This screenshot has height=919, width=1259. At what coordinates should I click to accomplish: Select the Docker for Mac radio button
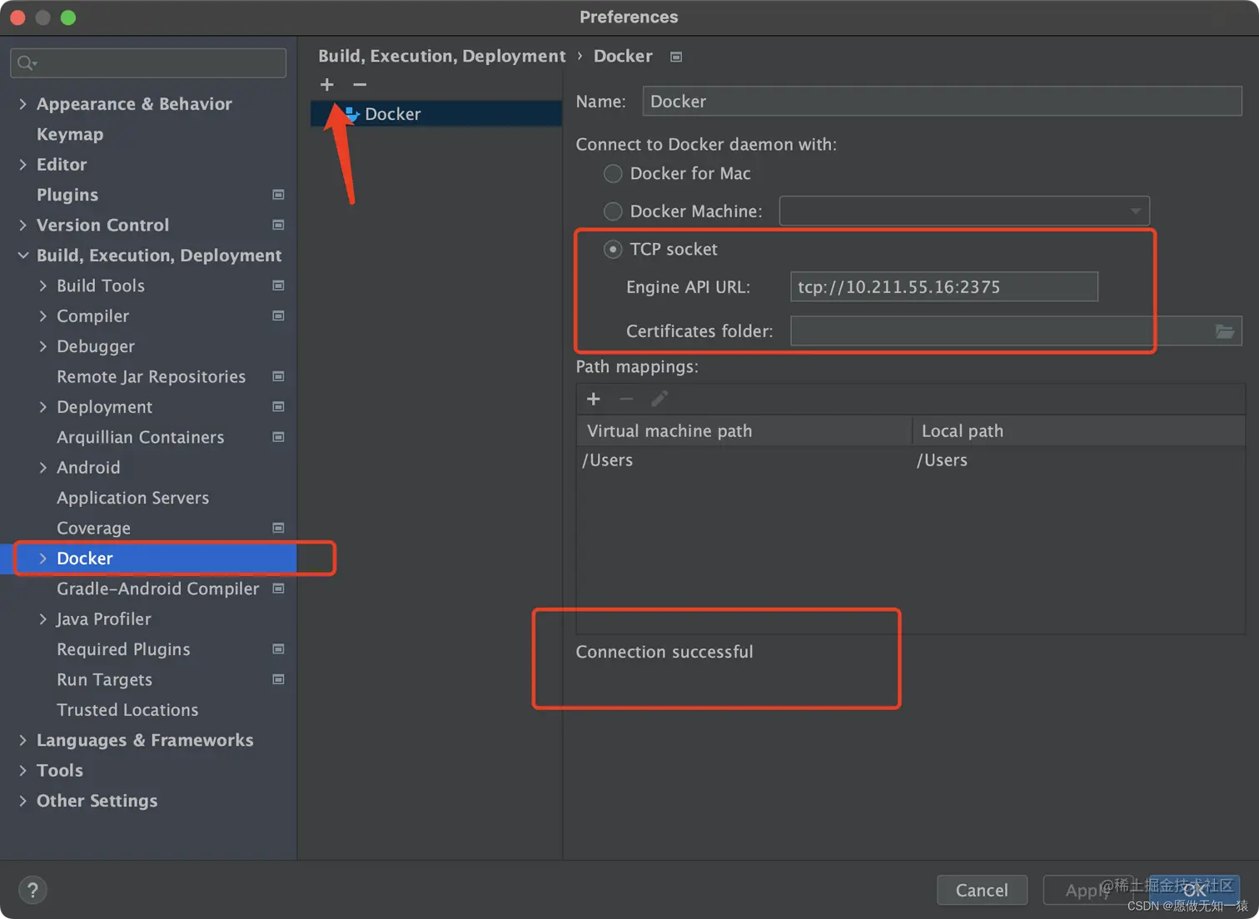[613, 174]
